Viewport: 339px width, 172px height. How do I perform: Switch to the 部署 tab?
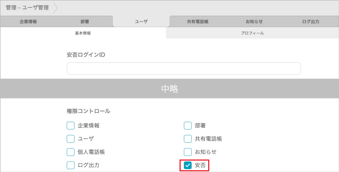(x=85, y=21)
